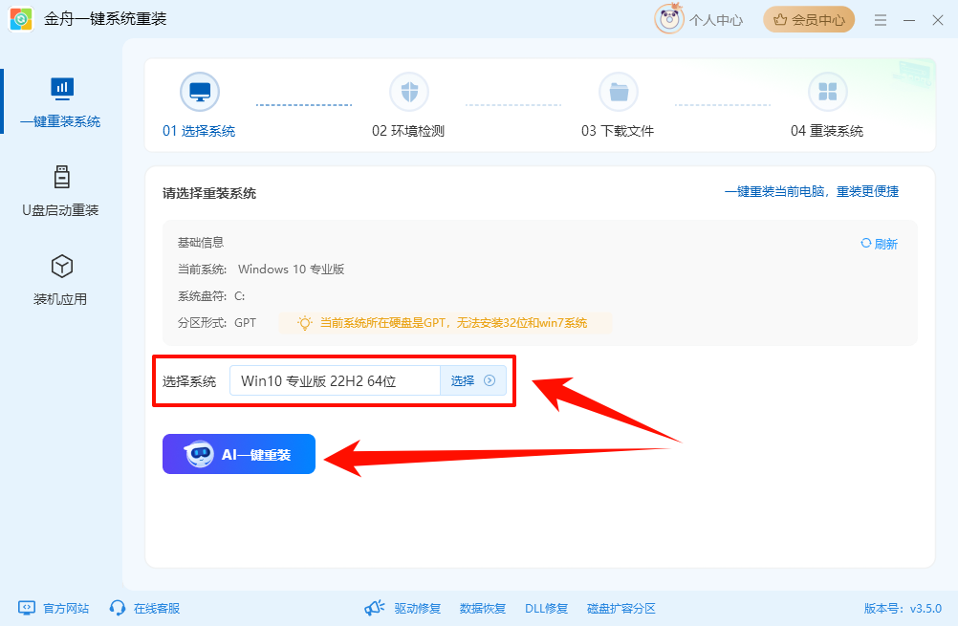Viewport: 958px width, 626px height.
Task: Click the 基础信息 section label
Action: pos(201,243)
